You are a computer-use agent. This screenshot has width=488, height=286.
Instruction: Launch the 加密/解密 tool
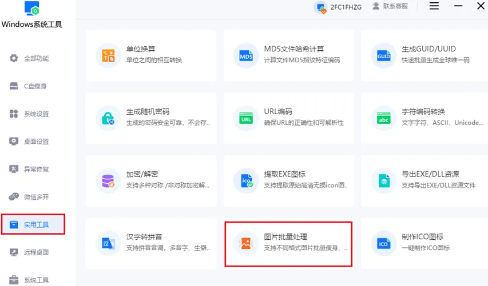click(151, 181)
